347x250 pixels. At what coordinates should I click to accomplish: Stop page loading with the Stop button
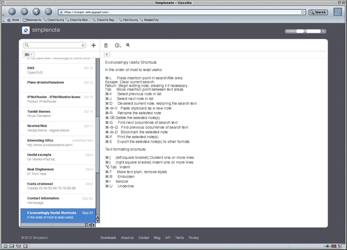(x=48, y=12)
